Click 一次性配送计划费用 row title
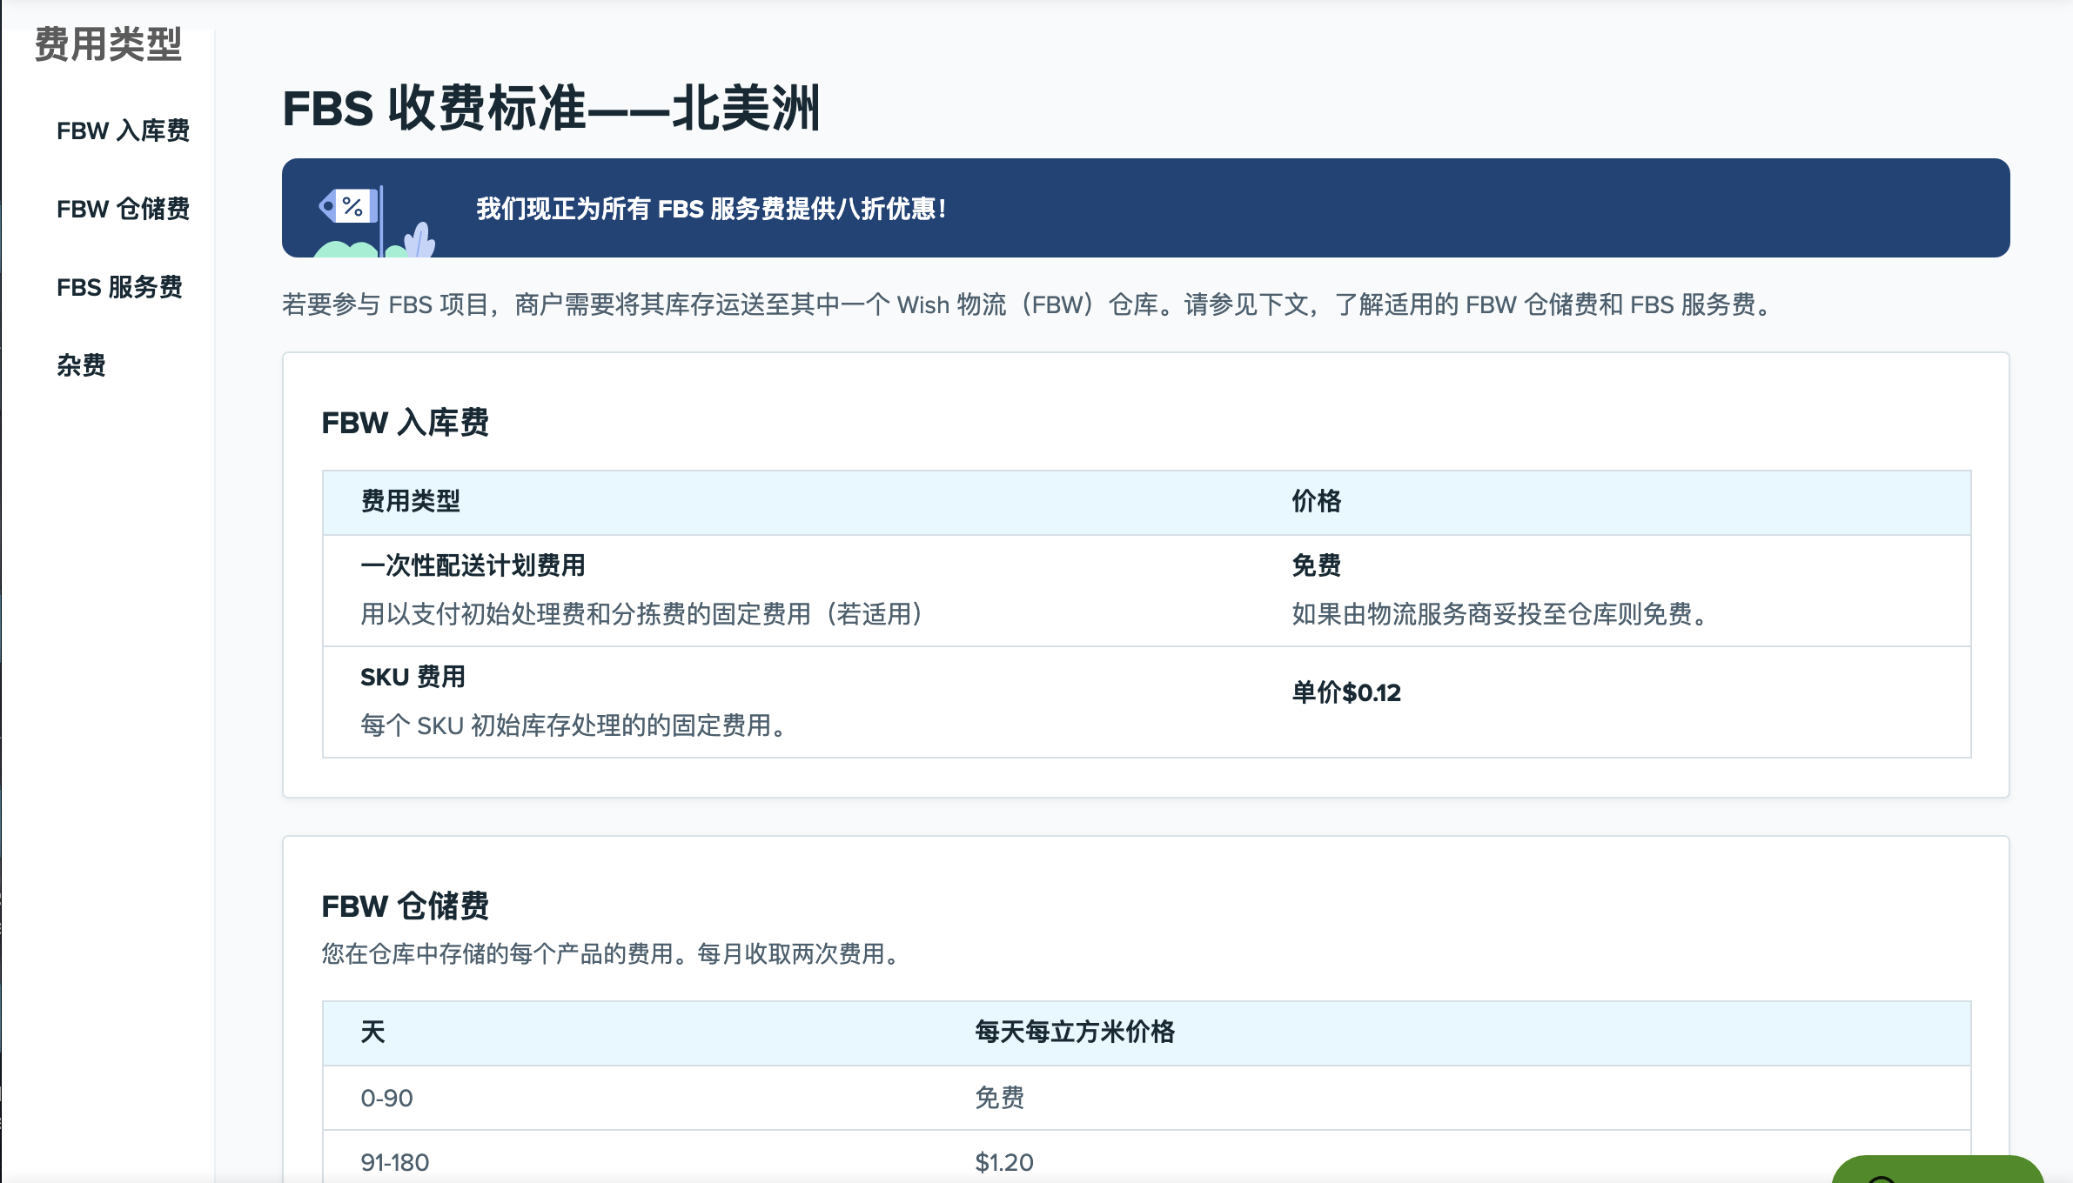The width and height of the screenshot is (2073, 1183). [473, 565]
